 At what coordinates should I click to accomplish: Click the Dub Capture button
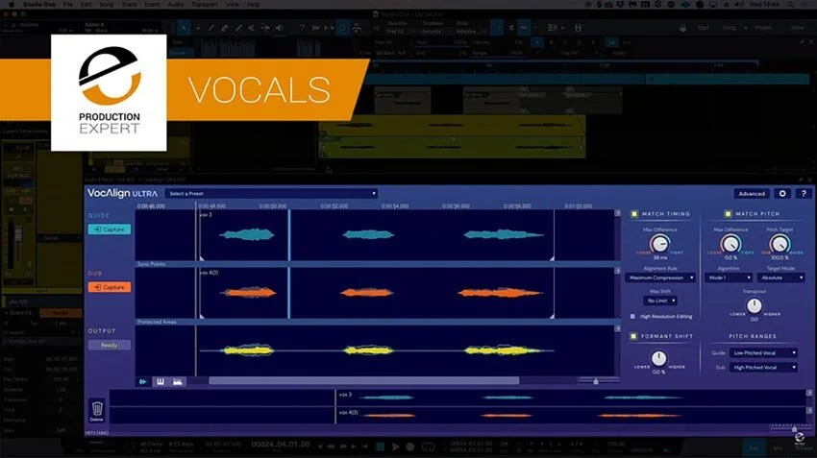click(110, 287)
